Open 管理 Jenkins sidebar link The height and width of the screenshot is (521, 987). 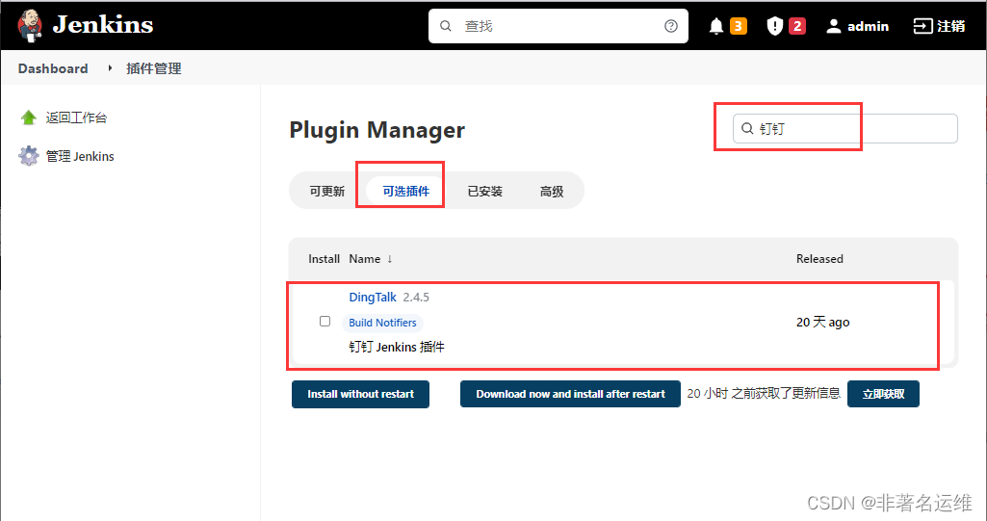[80, 156]
